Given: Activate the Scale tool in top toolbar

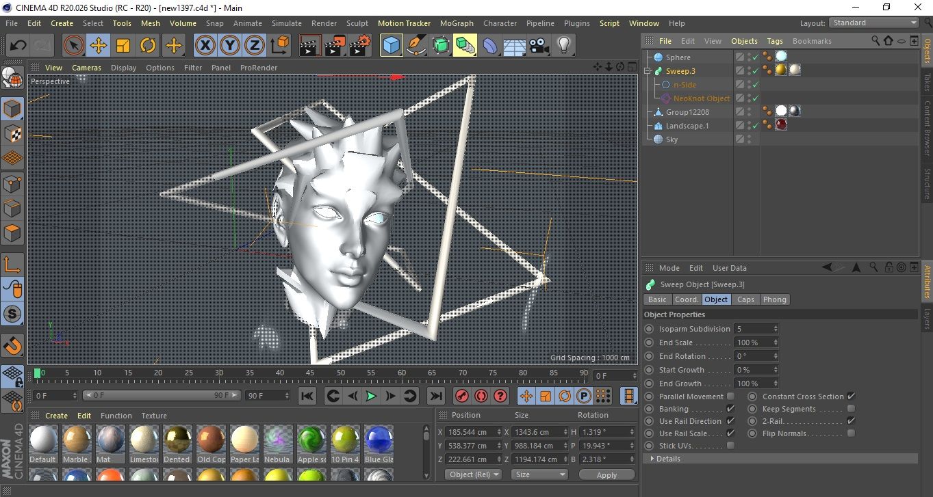Looking at the screenshot, I should click(x=123, y=46).
